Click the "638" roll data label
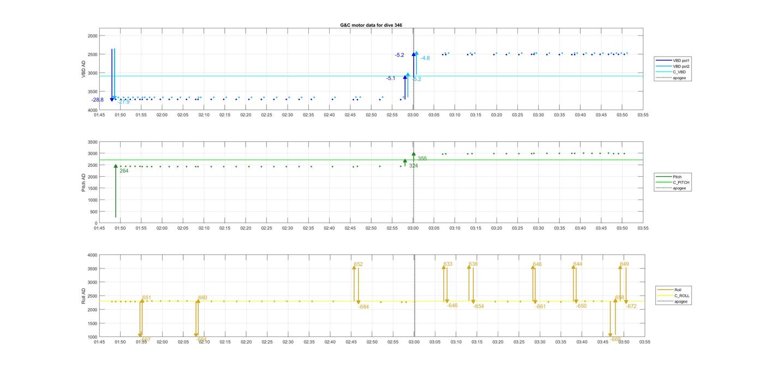Viewport: 764px width, 378px height. [473, 264]
